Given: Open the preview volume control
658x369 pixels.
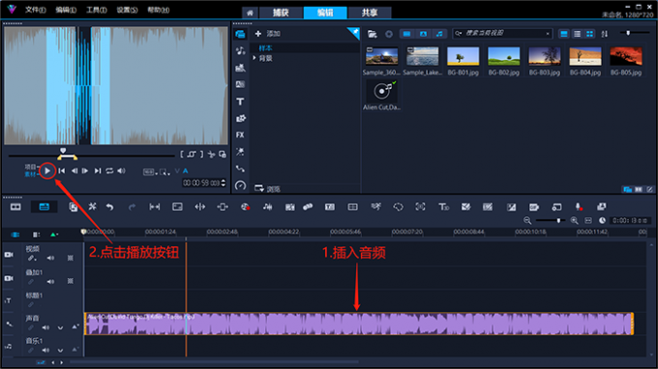Looking at the screenshot, I should click(121, 170).
